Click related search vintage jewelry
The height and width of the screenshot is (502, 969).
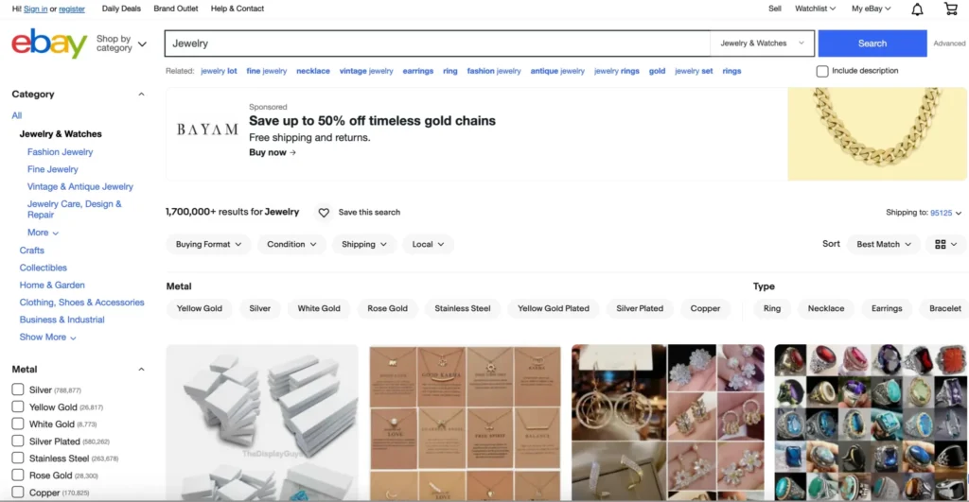click(x=366, y=71)
